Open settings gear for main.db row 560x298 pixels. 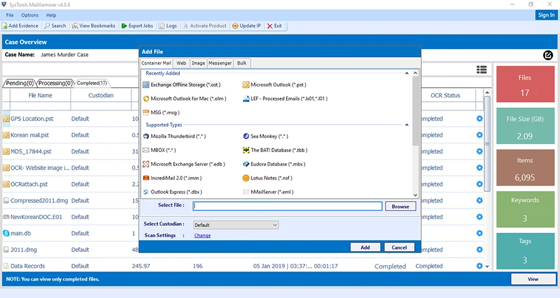(x=479, y=233)
